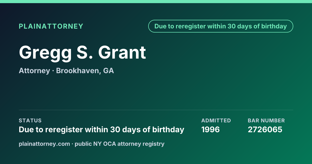Click the first name Gregg in the heading
This screenshot has width=312, height=164.
point(45,53)
